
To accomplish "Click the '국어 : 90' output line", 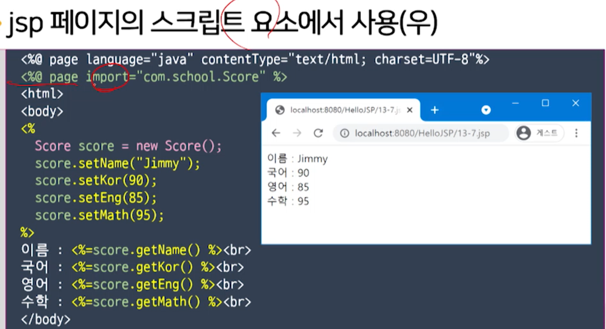I will pos(288,173).
